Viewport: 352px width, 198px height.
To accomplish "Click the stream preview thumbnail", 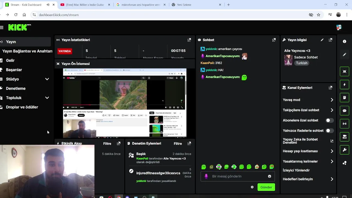I will pyautogui.click(x=125, y=103).
